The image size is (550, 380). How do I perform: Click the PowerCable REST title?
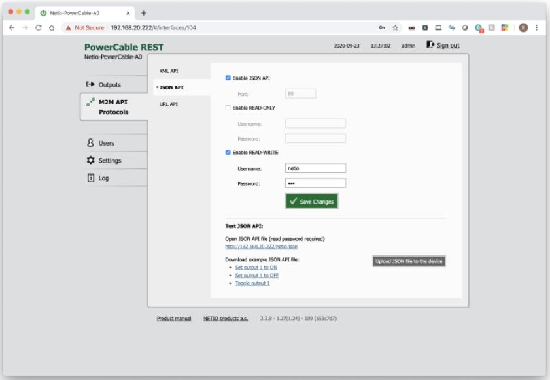[x=124, y=47]
